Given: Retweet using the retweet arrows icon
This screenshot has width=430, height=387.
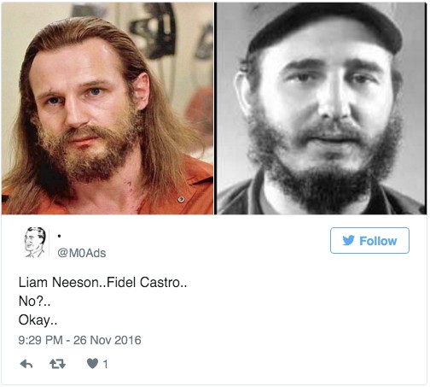Looking at the screenshot, I should (57, 364).
